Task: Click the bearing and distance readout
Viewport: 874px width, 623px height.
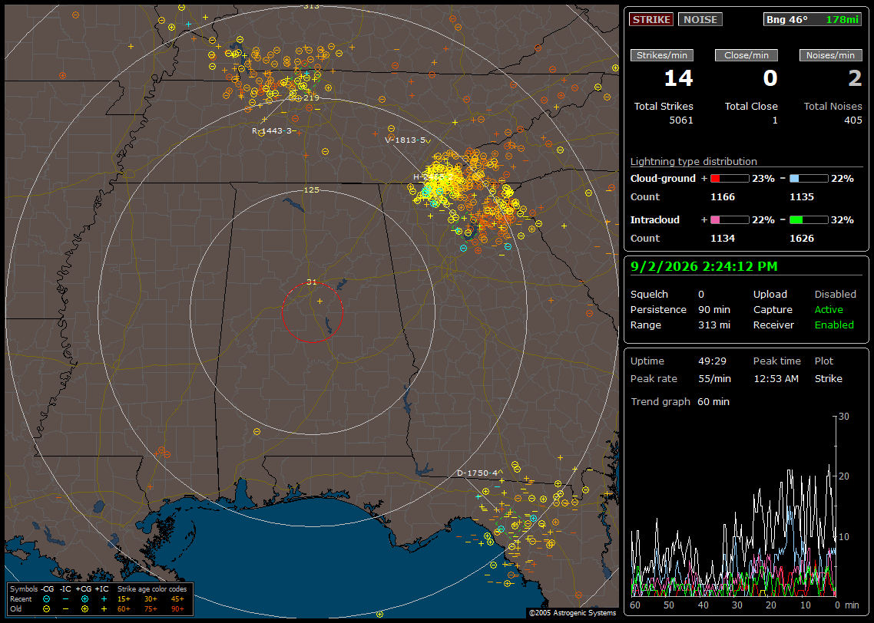Action: pos(813,19)
